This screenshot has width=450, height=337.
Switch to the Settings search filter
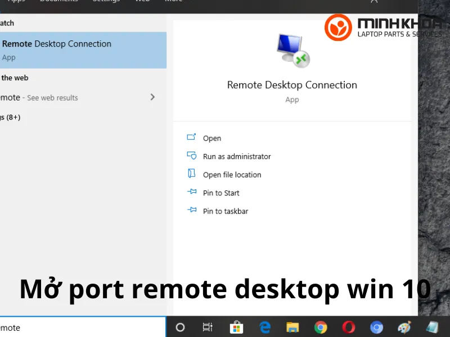(106, 1)
